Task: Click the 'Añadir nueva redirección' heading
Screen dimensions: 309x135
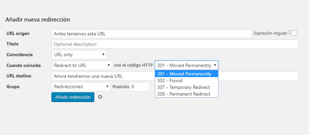Action: (x=38, y=20)
